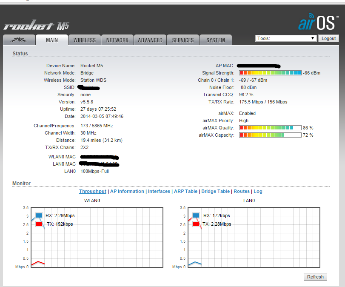The width and height of the screenshot is (345, 287).
Task: Click TX/RX Chains value '2X2'
Action: click(84, 148)
